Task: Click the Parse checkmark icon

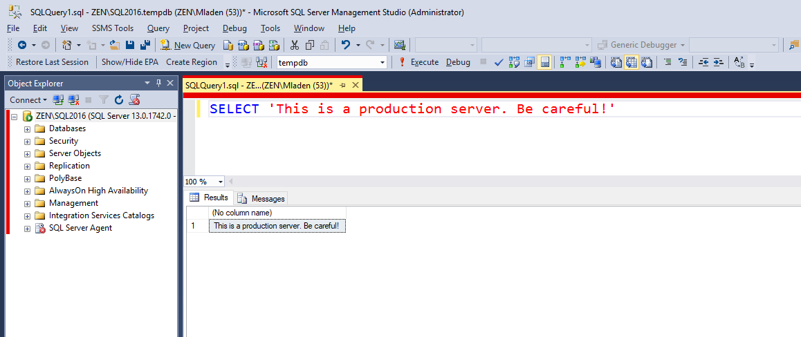Action: [499, 62]
